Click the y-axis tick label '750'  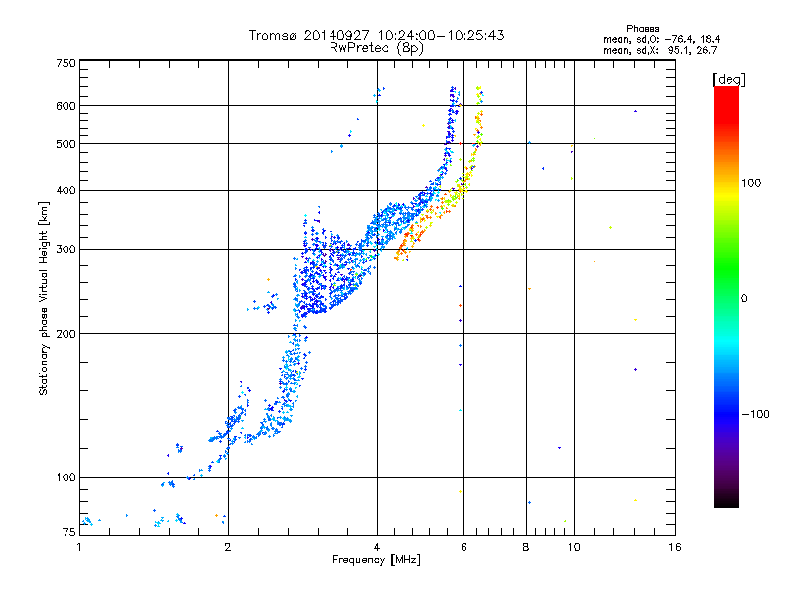tap(66, 63)
